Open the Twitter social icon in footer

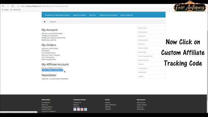click(x=85, y=109)
